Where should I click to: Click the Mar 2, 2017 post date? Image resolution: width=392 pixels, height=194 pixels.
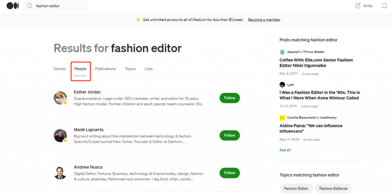(288, 74)
